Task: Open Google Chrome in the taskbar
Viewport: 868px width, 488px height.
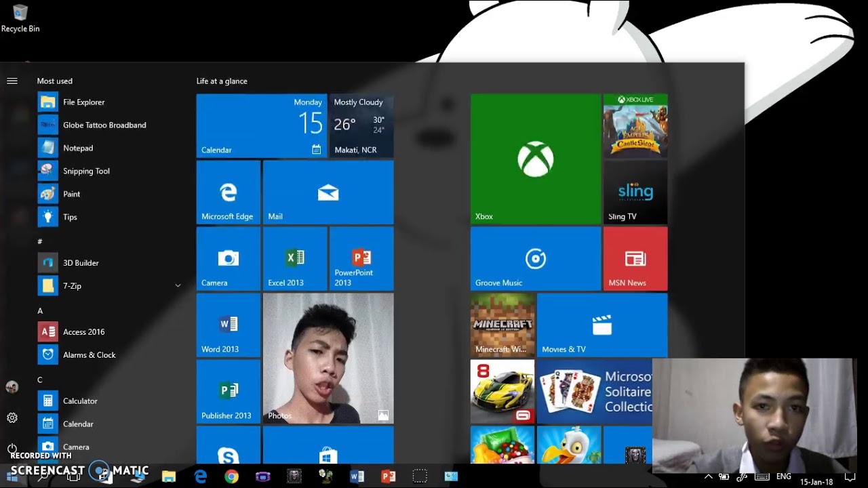Action: click(232, 476)
